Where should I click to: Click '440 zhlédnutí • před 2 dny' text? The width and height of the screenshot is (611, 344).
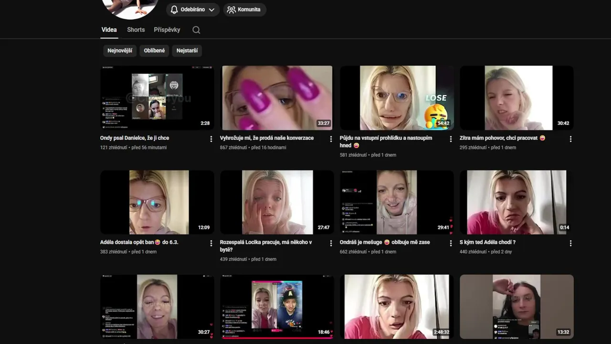(x=485, y=252)
